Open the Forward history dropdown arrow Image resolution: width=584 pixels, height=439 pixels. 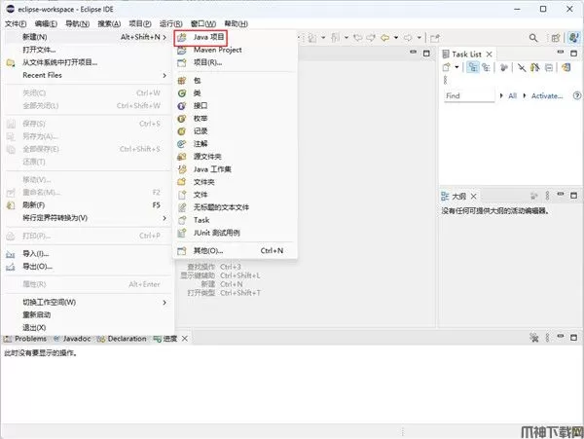(419, 38)
